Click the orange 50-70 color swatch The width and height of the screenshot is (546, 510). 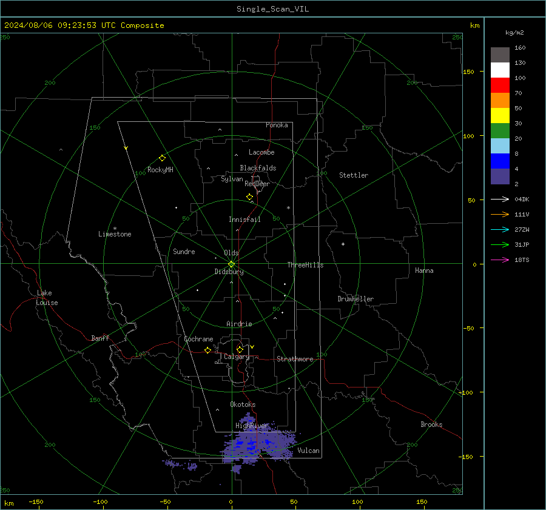500,101
